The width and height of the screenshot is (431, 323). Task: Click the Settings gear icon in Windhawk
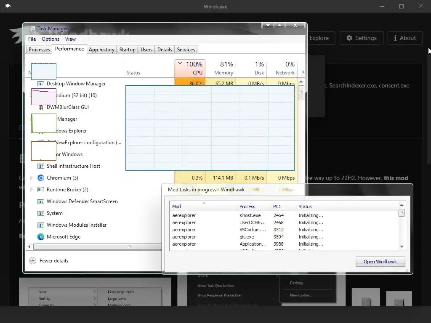pos(349,38)
